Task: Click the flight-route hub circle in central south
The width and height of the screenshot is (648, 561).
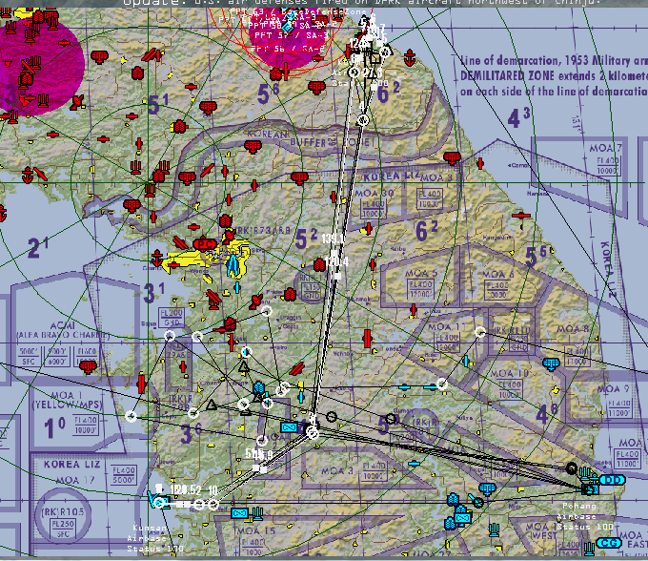Action: [x=313, y=432]
